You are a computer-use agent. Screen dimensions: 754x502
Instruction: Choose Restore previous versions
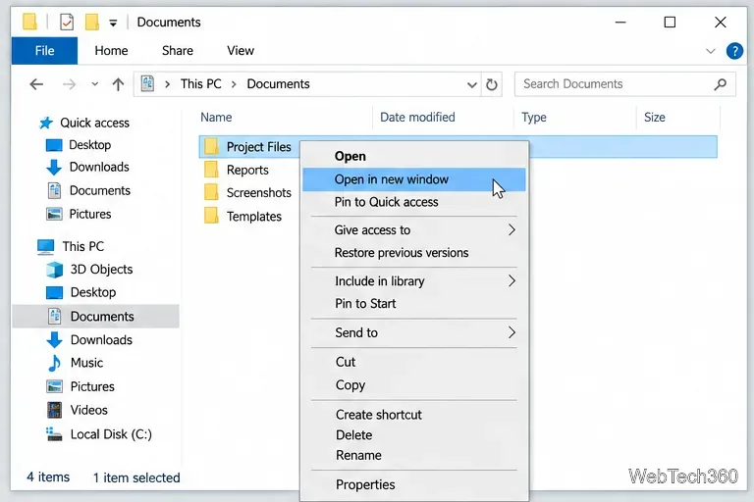point(414,253)
